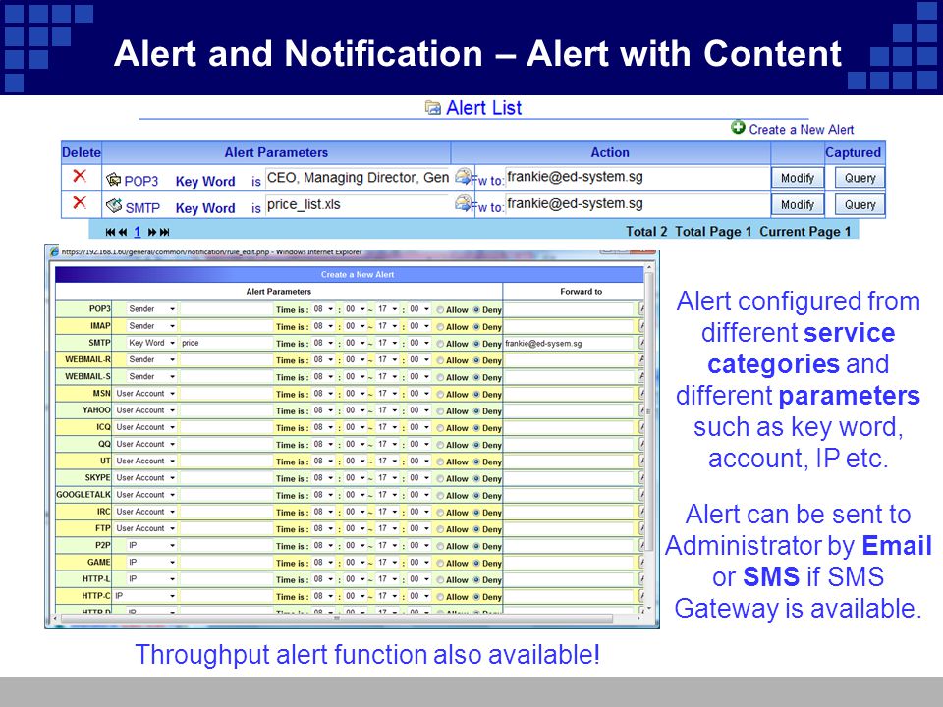Open the Sender dropdown for POP3
The height and width of the screenshot is (707, 943).
point(151,309)
